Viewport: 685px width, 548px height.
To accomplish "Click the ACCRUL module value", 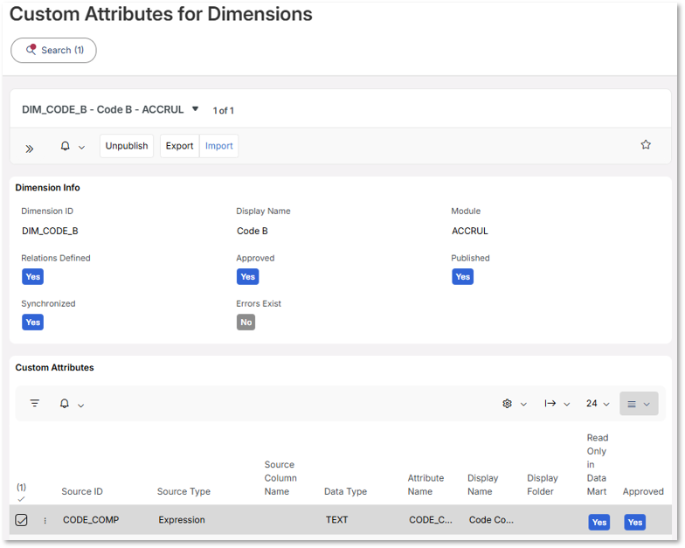I will click(470, 231).
